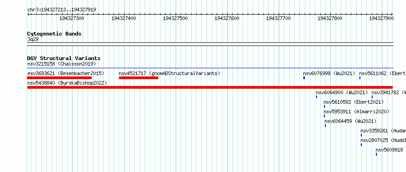Click ruler position 194327700
This screenshot has width=406, height=172.
click(x=278, y=18)
